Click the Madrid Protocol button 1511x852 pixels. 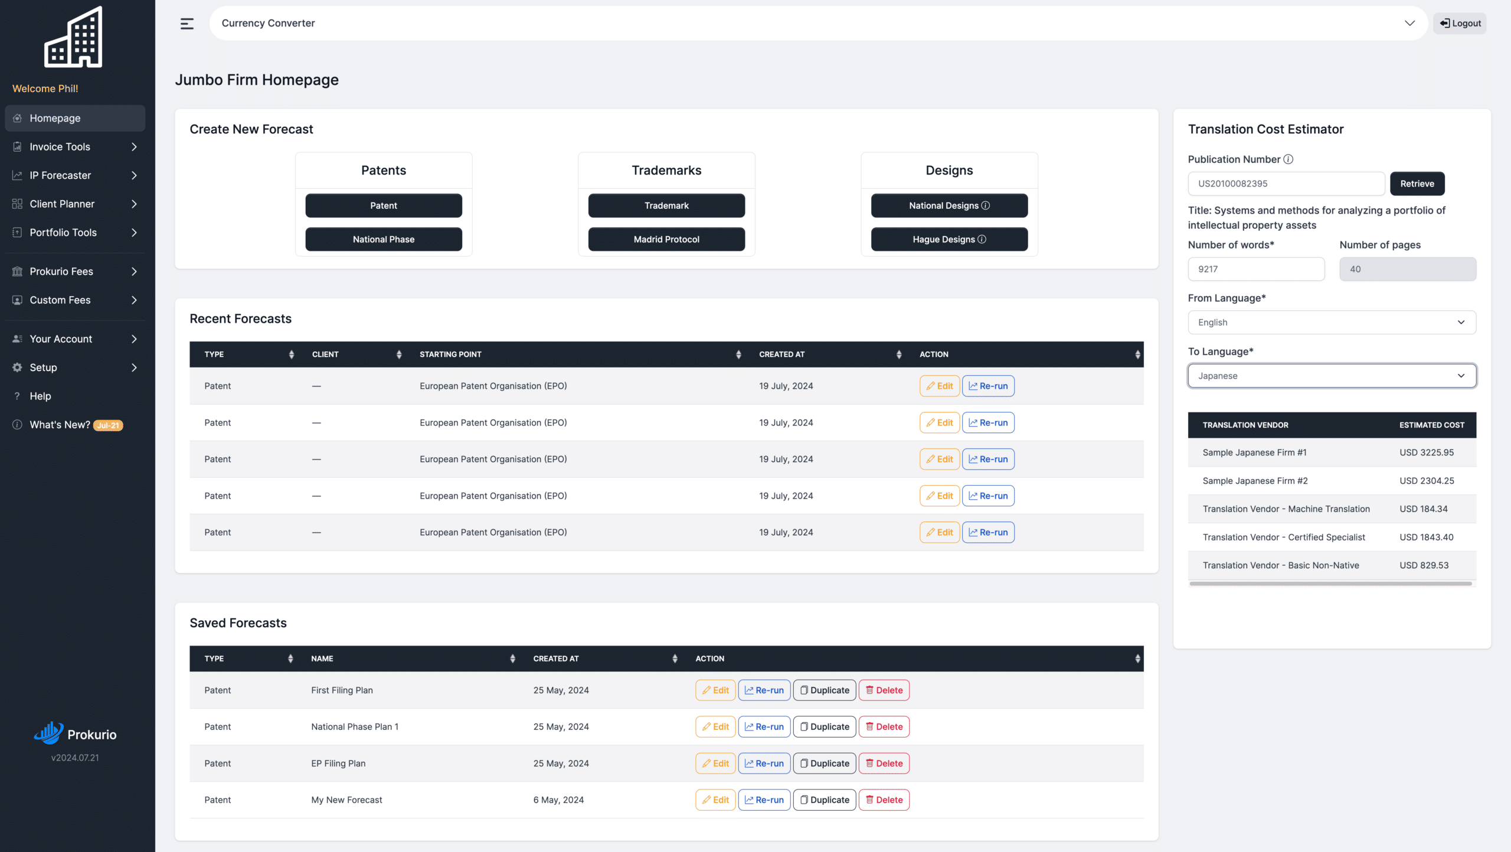point(666,239)
